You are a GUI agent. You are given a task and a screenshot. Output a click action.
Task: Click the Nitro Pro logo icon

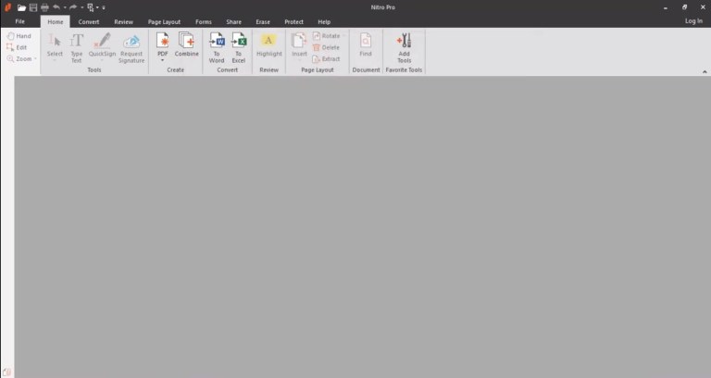pyautogui.click(x=7, y=7)
